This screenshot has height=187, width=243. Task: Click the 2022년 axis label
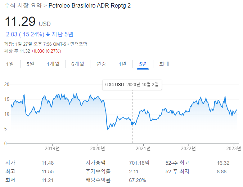pos(188,148)
